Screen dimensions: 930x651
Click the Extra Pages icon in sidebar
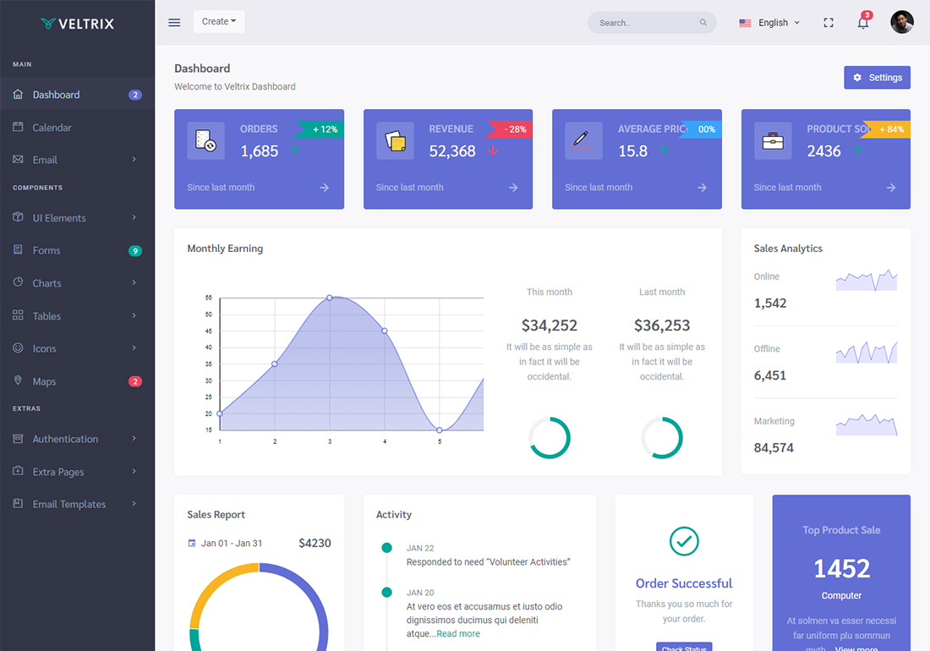(x=18, y=471)
